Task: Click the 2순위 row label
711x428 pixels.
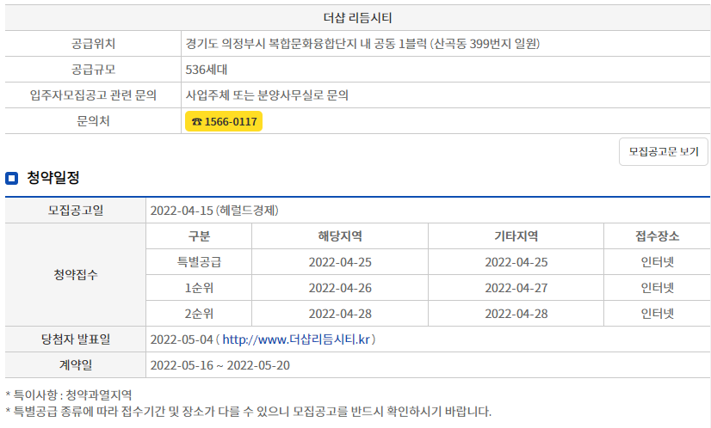Action: [199, 314]
